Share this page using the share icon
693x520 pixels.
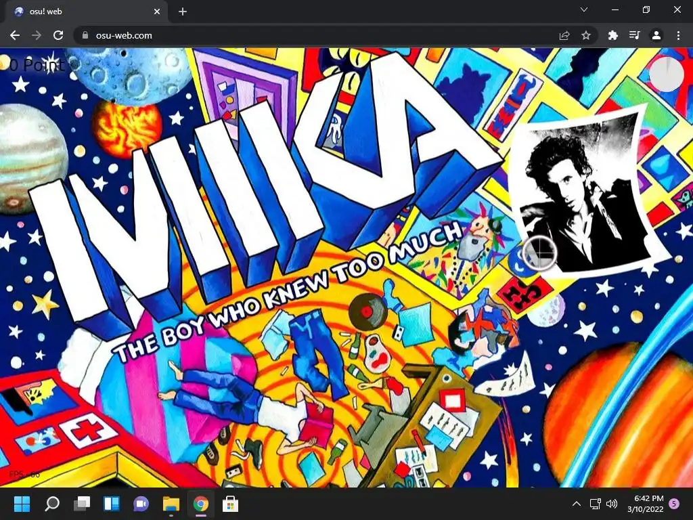[x=564, y=35]
